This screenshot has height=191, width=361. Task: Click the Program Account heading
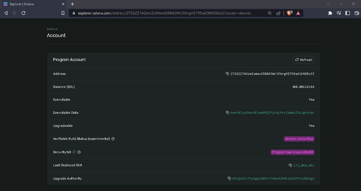click(69, 60)
